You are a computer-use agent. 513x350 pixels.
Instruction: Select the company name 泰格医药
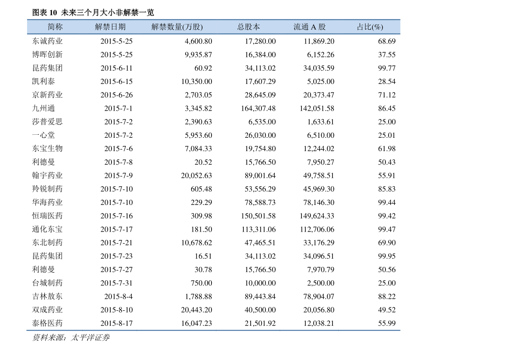47,323
